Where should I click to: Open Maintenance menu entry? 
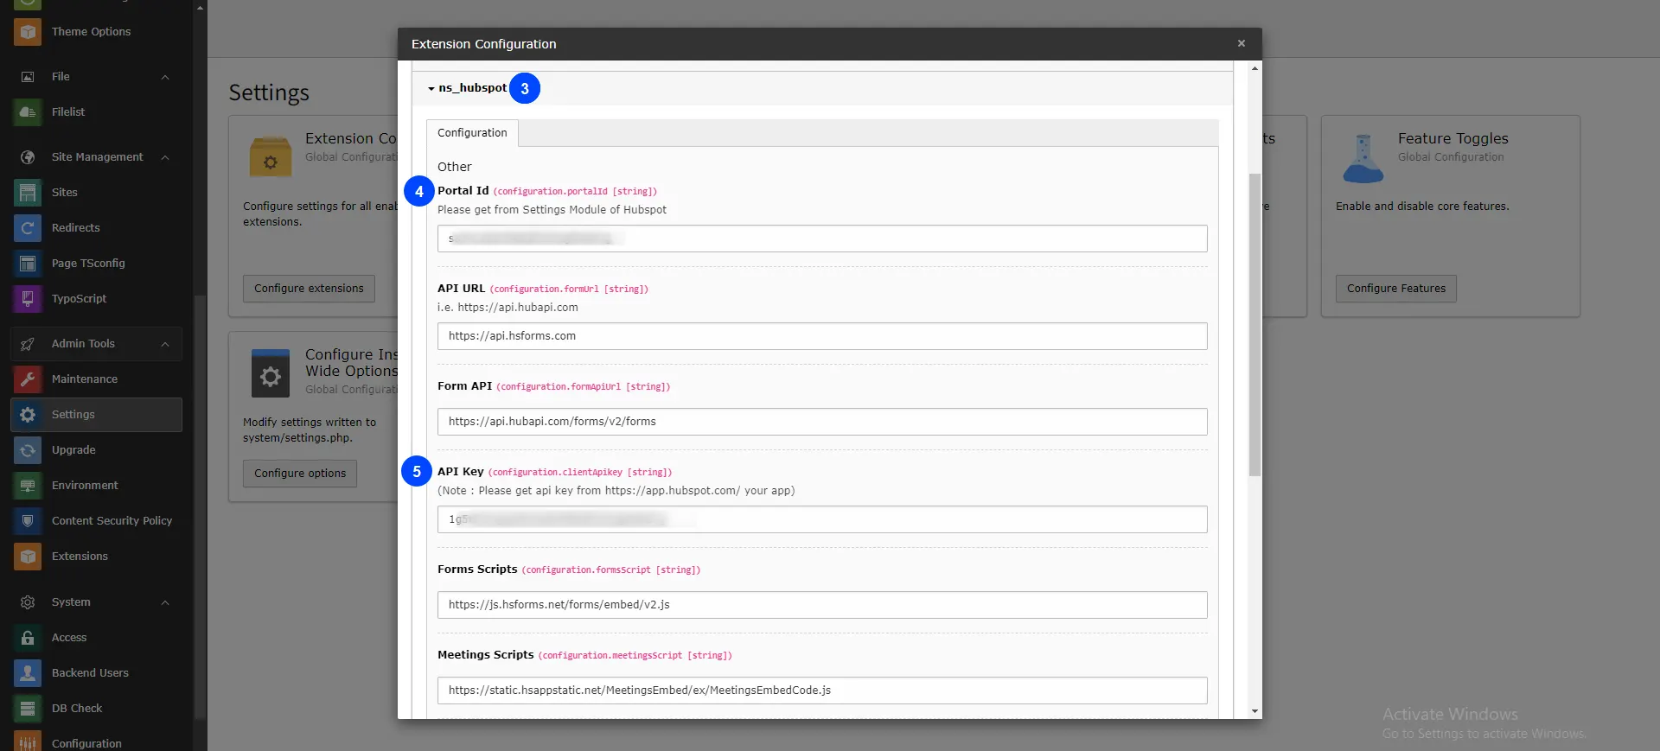[x=85, y=379]
